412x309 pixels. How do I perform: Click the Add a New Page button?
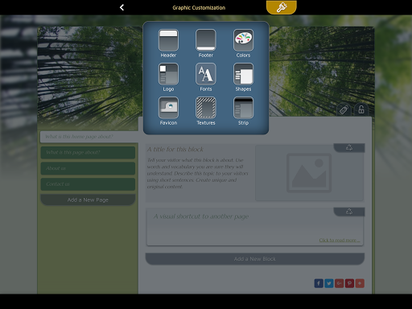88,200
